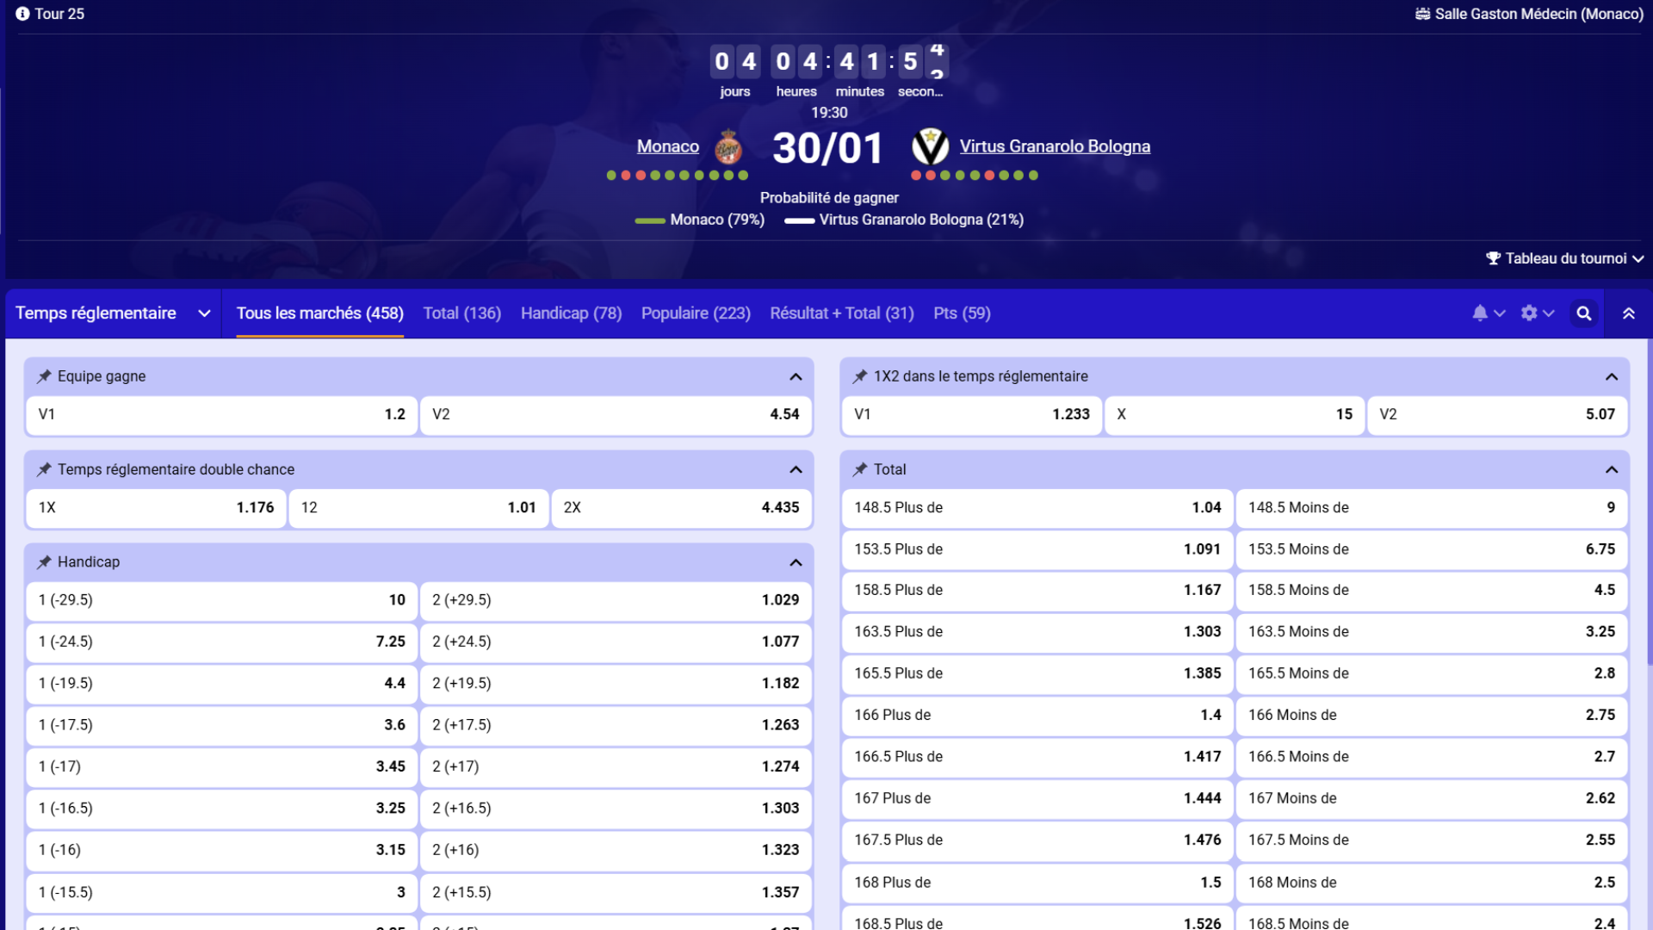Open the Handicap (78) markets tab
This screenshot has height=930, width=1653.
(x=571, y=313)
